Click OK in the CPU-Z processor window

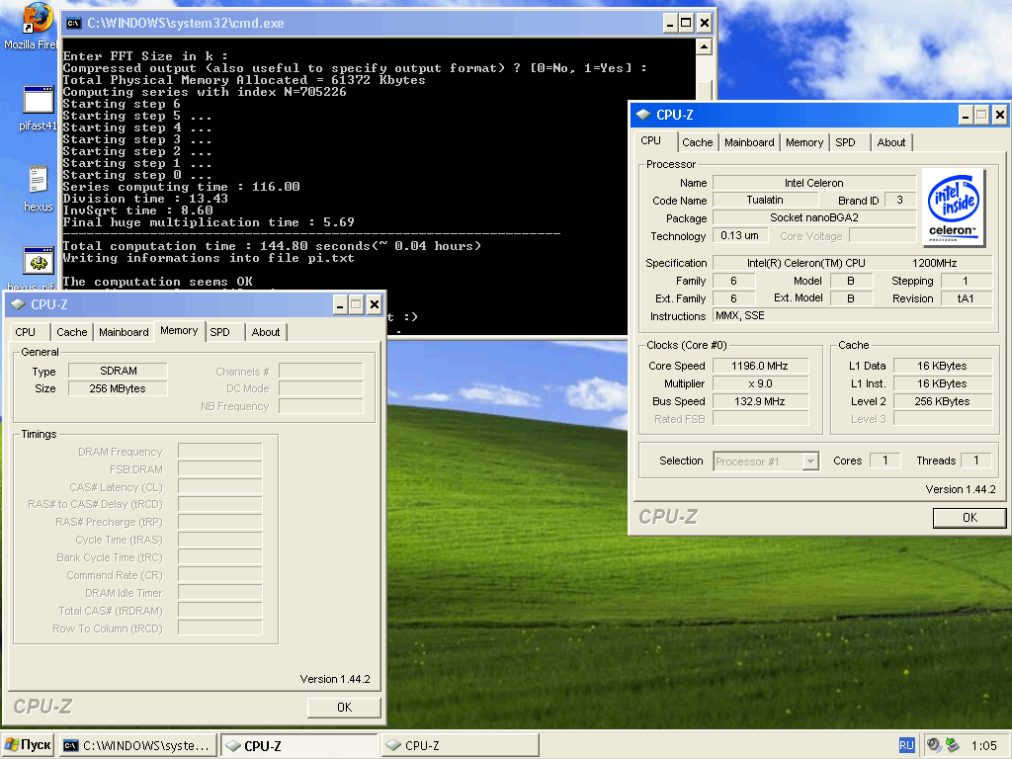click(x=970, y=518)
